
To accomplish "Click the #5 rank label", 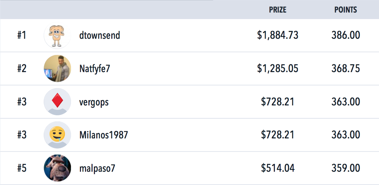I will 22,168.
